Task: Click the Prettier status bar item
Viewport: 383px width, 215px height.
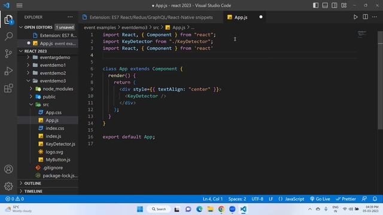Action: point(346,199)
